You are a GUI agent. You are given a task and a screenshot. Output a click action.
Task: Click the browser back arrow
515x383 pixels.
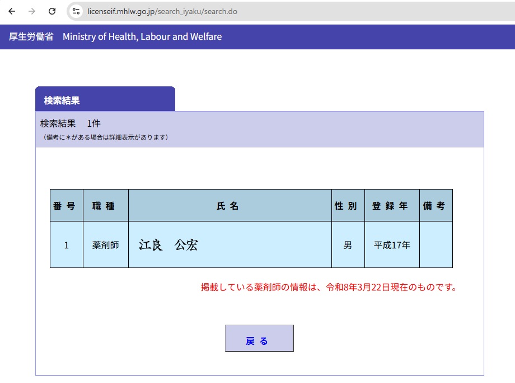12,11
